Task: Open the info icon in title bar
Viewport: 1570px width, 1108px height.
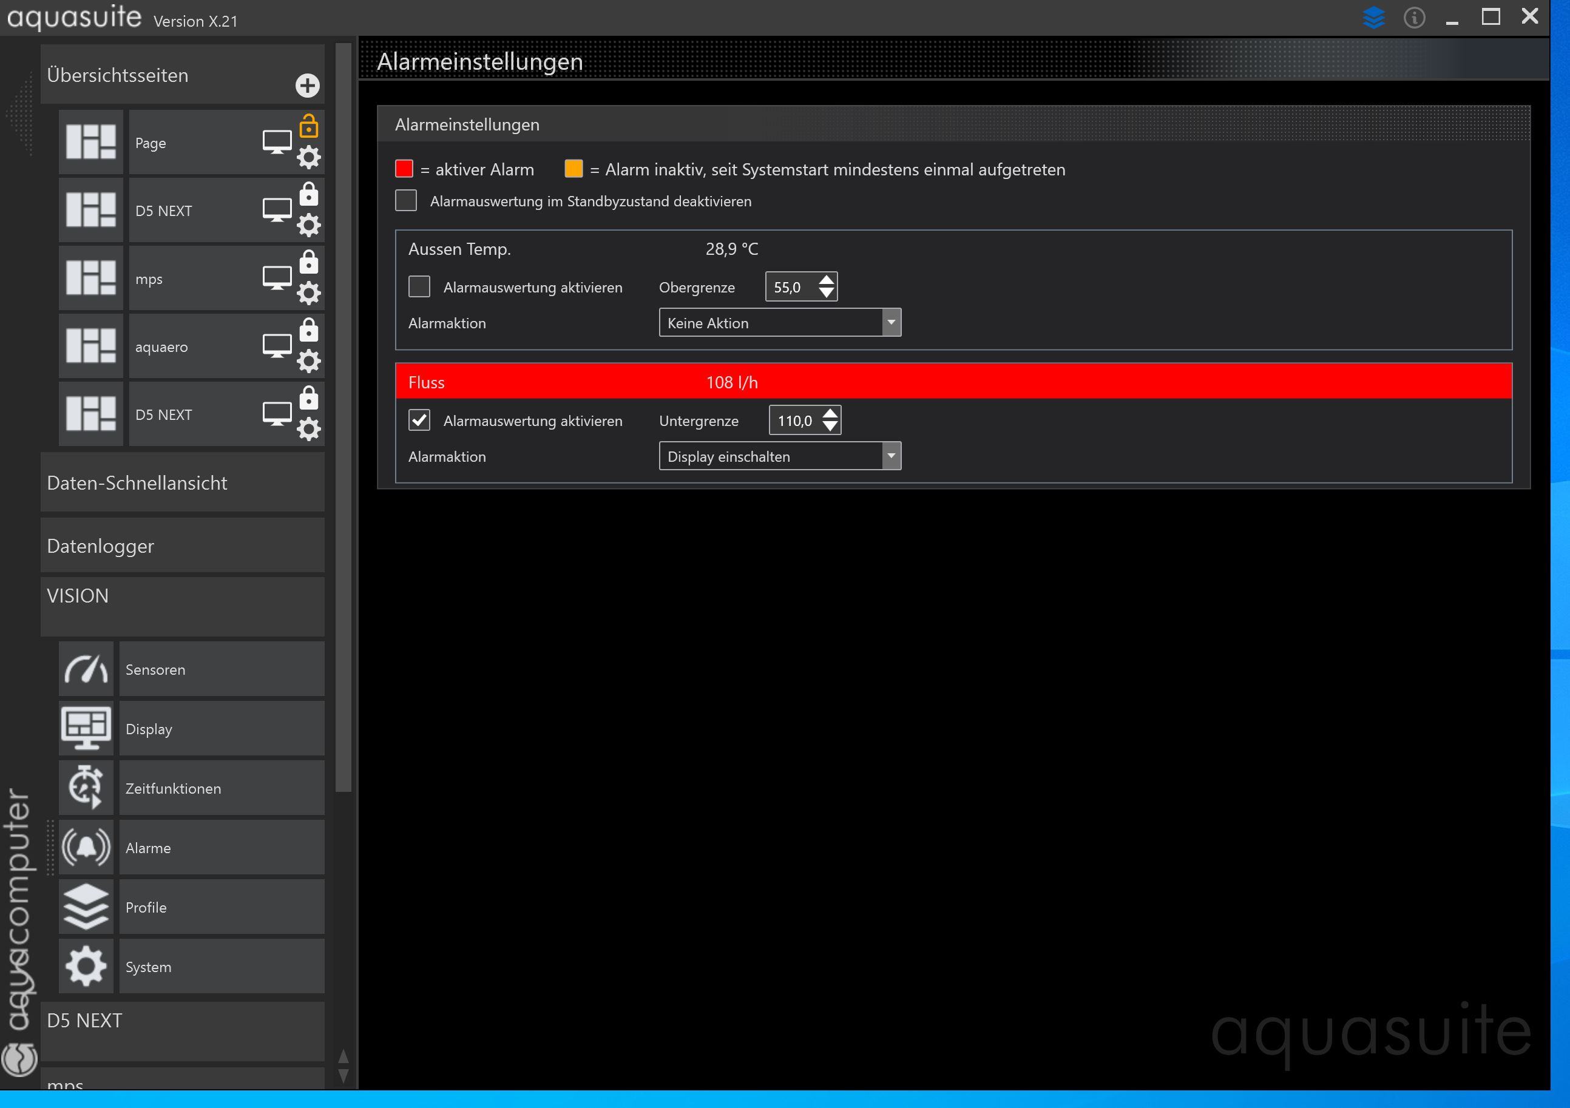Action: pos(1415,17)
